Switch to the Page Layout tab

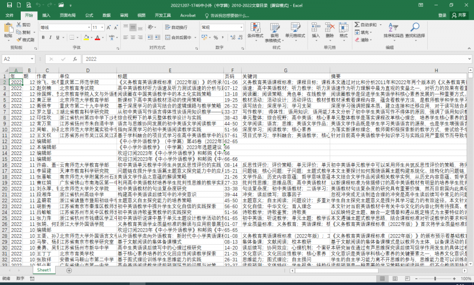point(68,15)
